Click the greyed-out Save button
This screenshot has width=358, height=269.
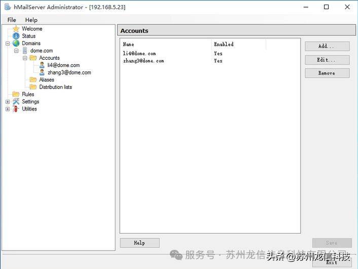click(332, 243)
